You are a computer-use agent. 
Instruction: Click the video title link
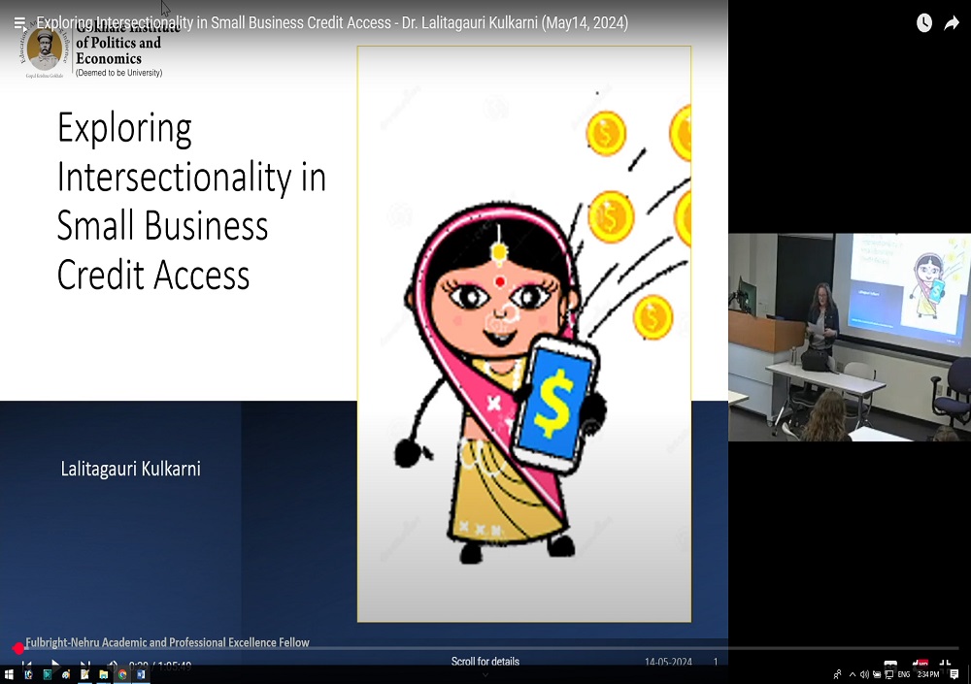coord(332,23)
